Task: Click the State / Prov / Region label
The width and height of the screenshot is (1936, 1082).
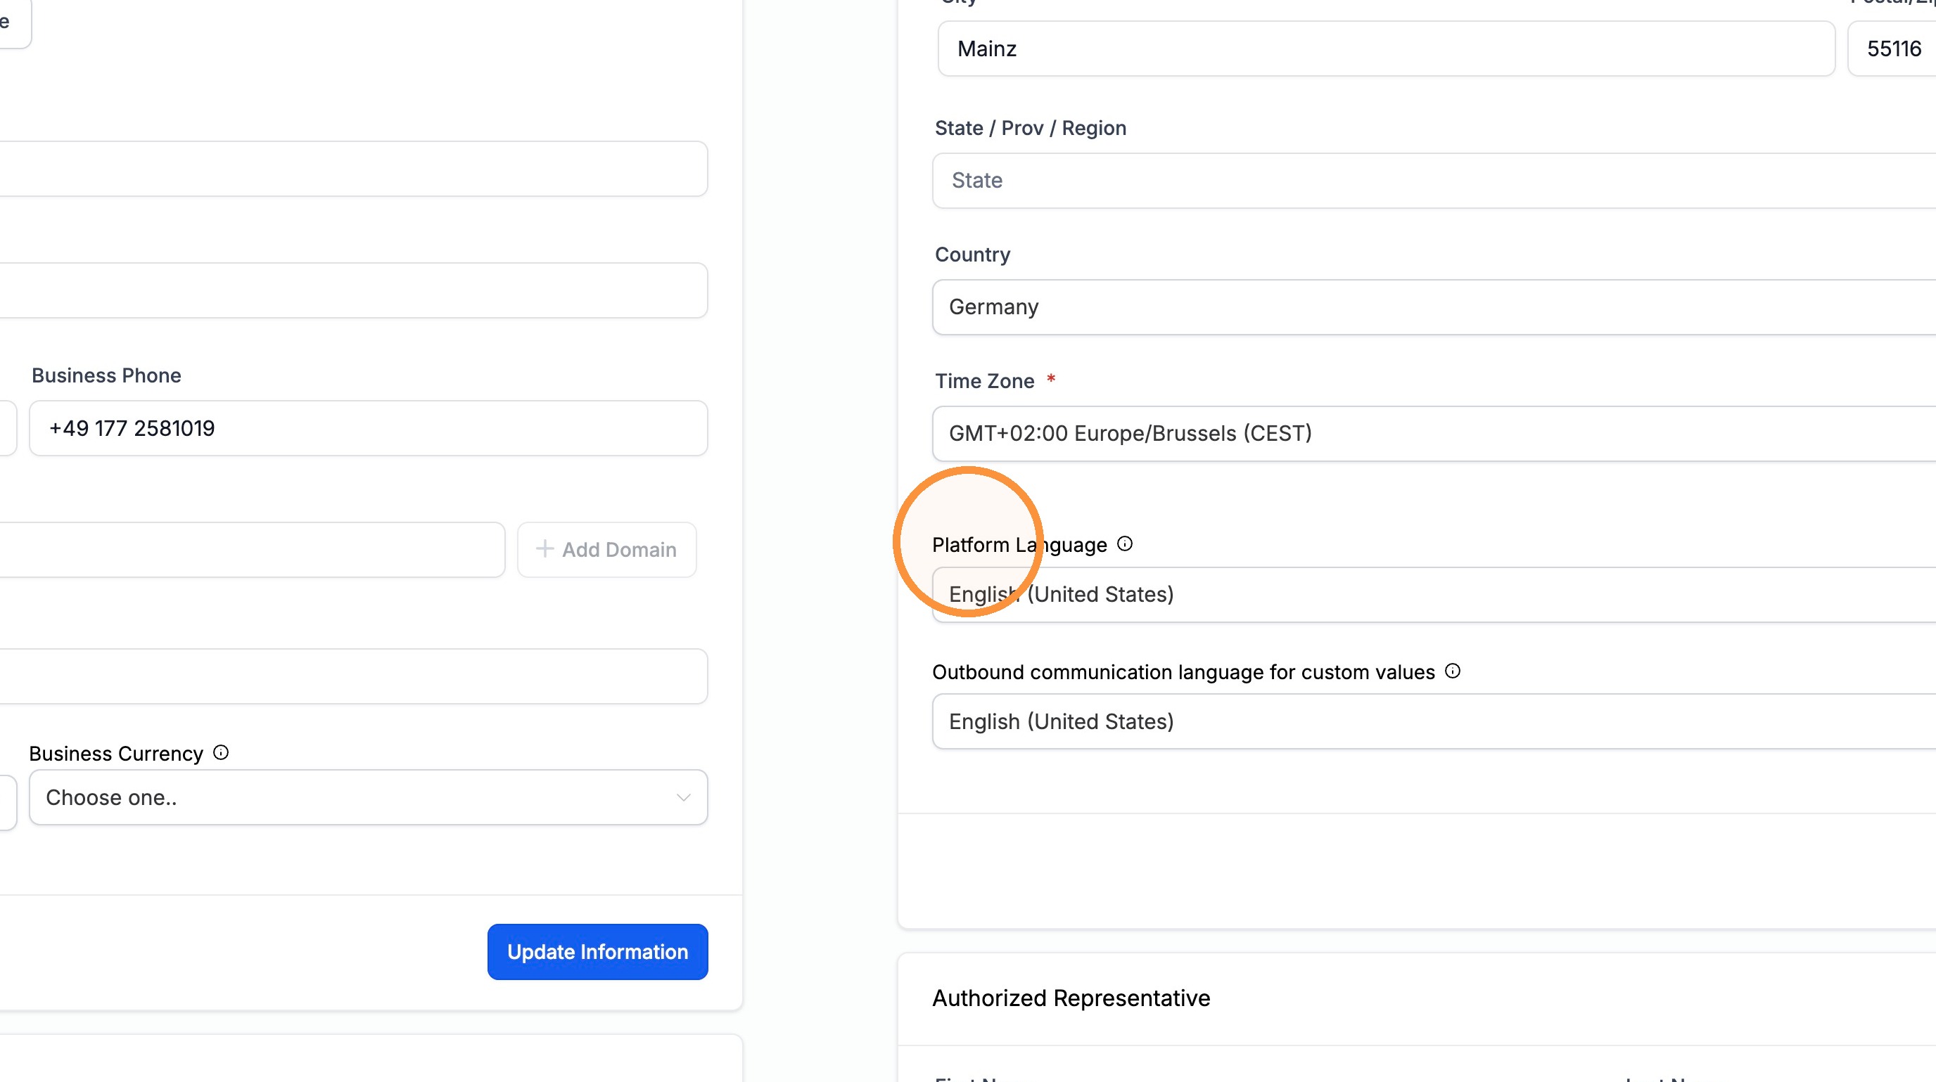Action: 1031,129
